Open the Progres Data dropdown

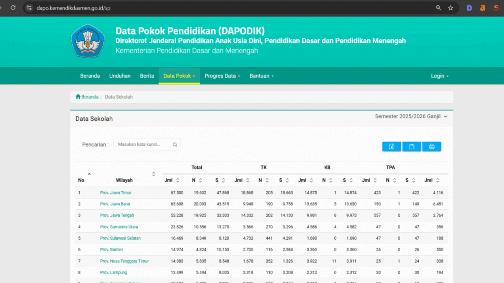coord(222,76)
